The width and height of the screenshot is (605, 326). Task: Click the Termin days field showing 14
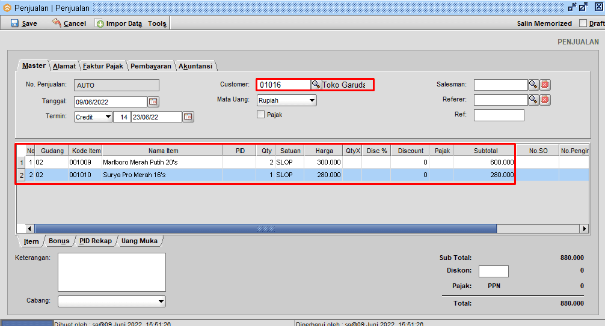[x=122, y=116]
